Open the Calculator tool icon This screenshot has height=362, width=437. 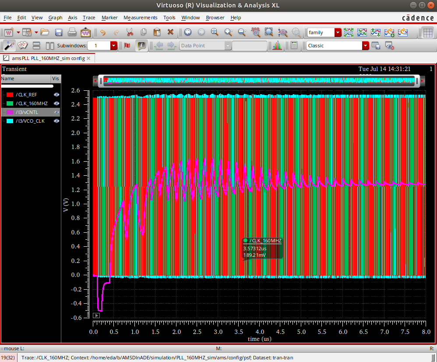point(294,46)
